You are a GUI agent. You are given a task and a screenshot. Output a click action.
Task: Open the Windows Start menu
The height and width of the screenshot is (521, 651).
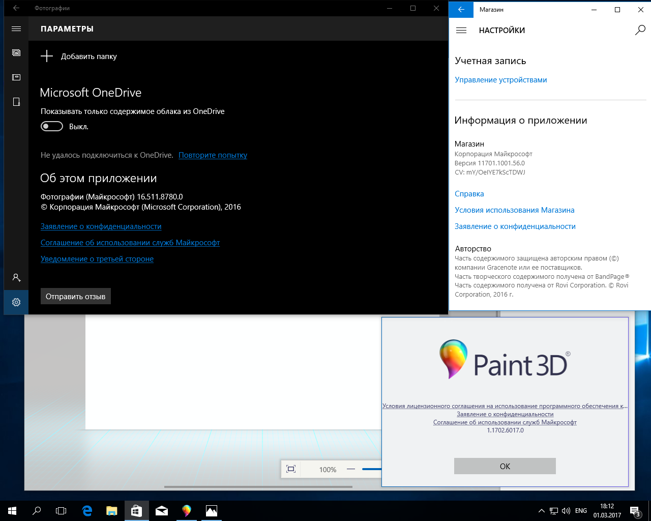point(12,511)
